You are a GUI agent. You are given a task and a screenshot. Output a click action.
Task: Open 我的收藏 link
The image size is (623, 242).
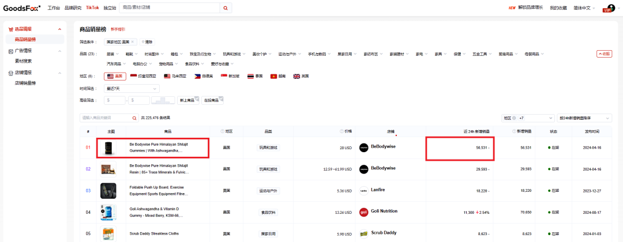pos(558,8)
